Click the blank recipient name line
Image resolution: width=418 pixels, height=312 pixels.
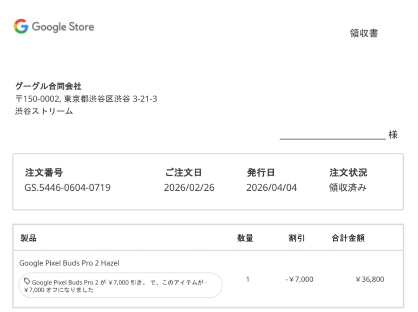coord(332,138)
